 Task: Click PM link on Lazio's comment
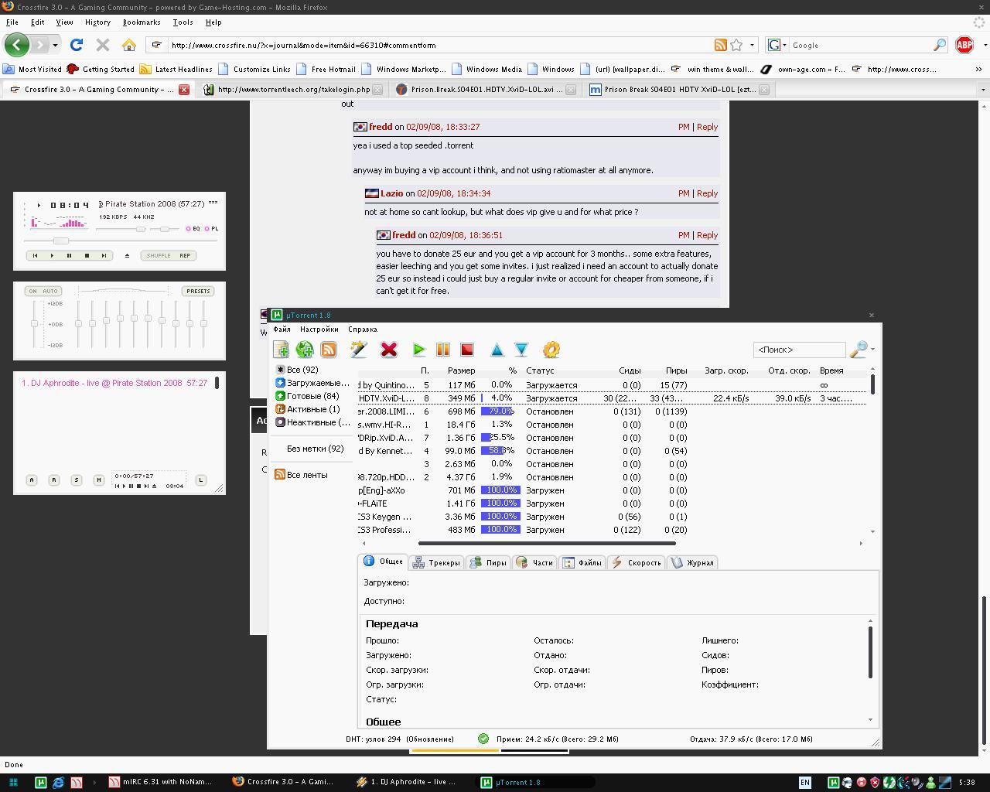(684, 193)
